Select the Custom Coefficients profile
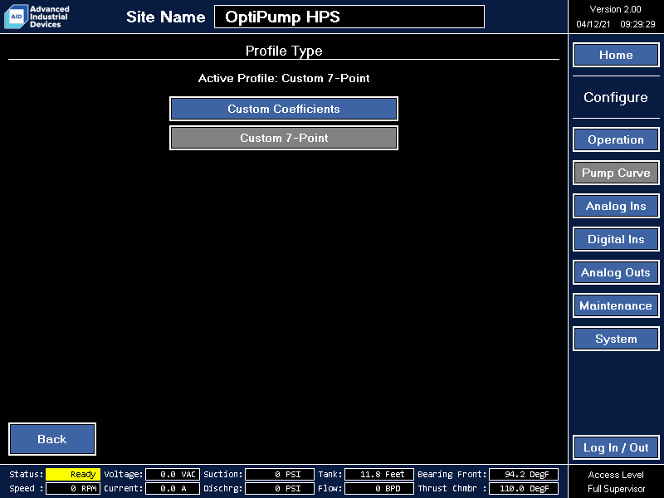Image resolution: width=664 pixels, height=498 pixels. (284, 109)
